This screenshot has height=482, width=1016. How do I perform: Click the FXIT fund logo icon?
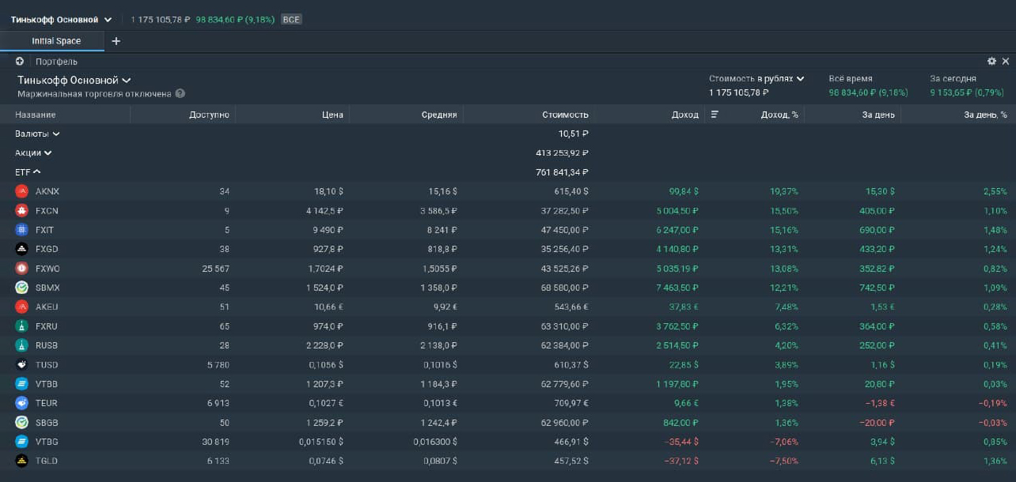tap(21, 230)
